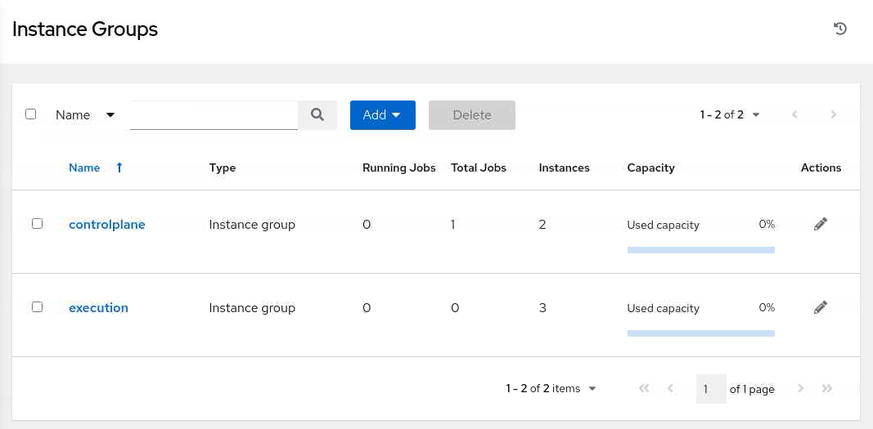Open the activity stream history icon
Screen dimensions: 873x429
click(x=840, y=29)
